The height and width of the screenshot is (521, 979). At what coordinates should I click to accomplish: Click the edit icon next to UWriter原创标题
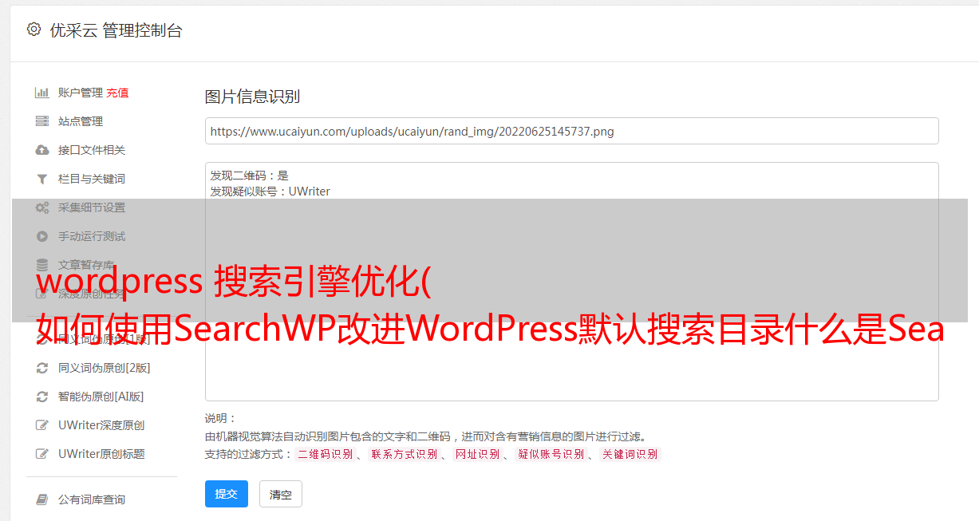point(42,454)
